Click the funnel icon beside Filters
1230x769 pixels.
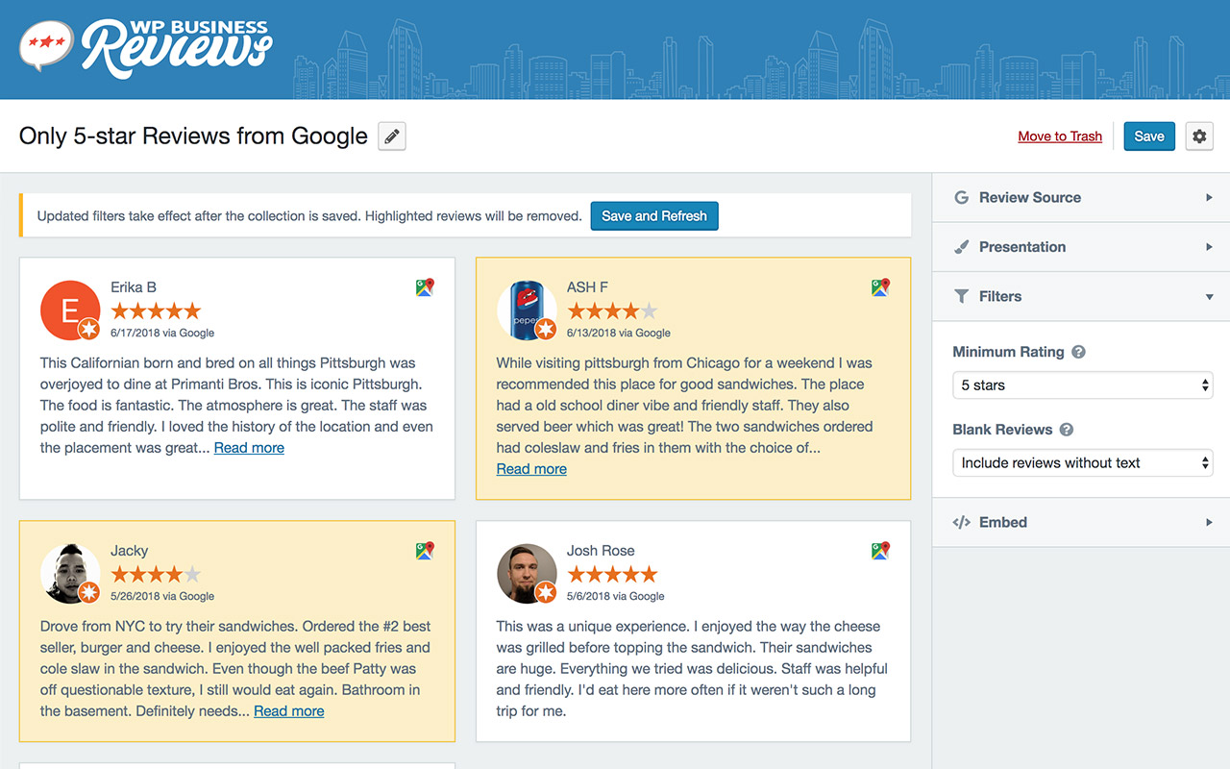(x=961, y=296)
